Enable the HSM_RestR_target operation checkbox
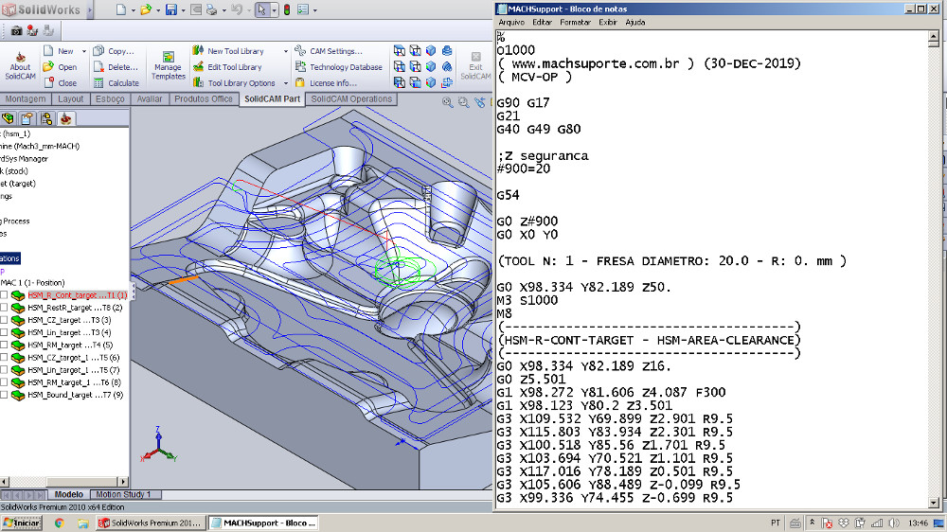 coord(5,308)
